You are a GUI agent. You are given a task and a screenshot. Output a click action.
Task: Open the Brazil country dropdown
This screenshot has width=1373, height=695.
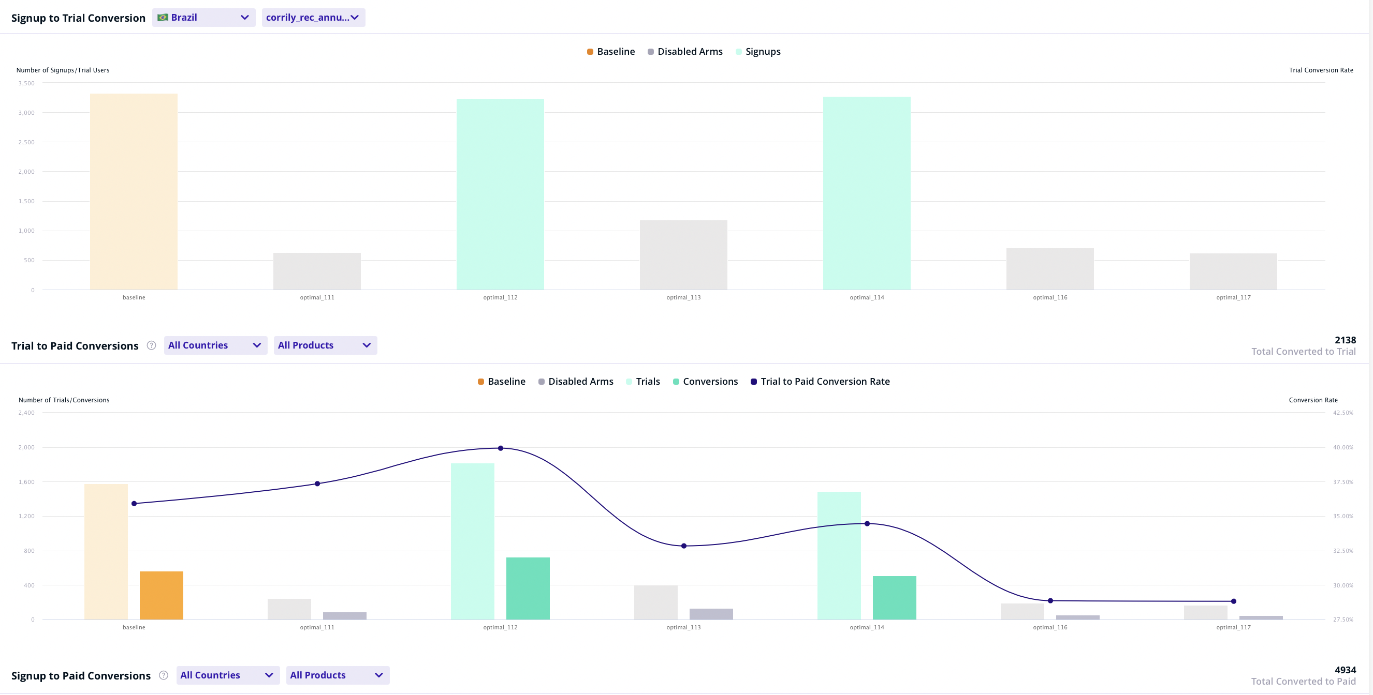203,18
